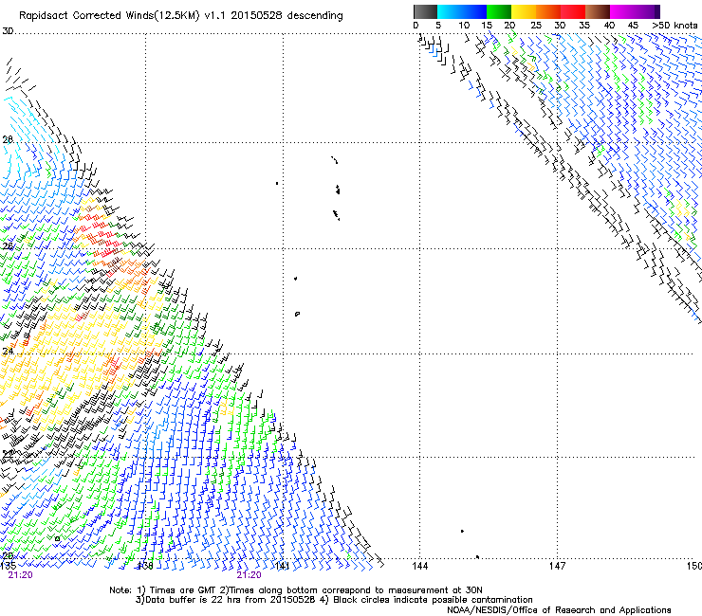Click the latitude label '26'
This screenshot has width=702, height=616.
[x=8, y=246]
